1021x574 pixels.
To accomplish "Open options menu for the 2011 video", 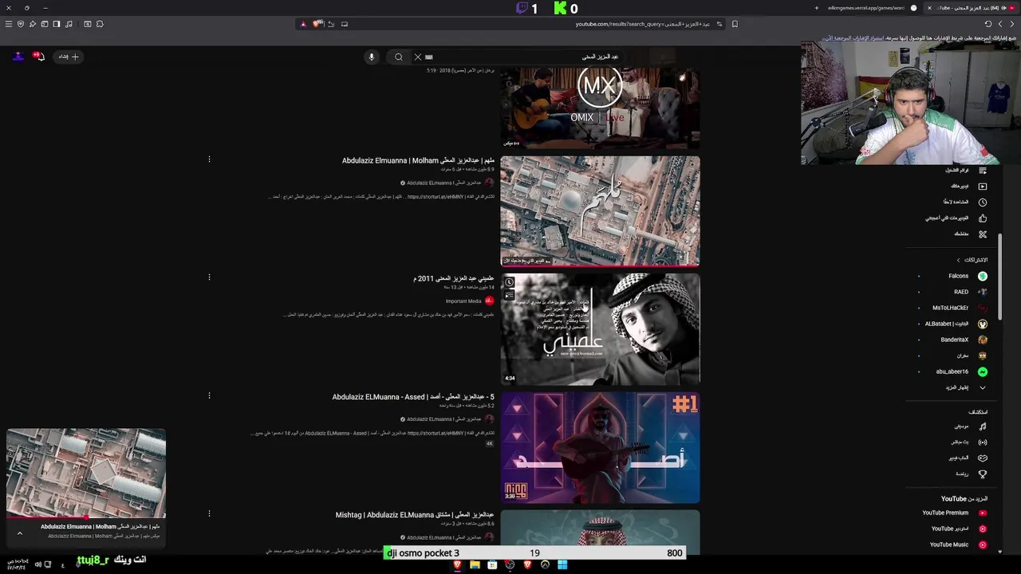I will (209, 277).
